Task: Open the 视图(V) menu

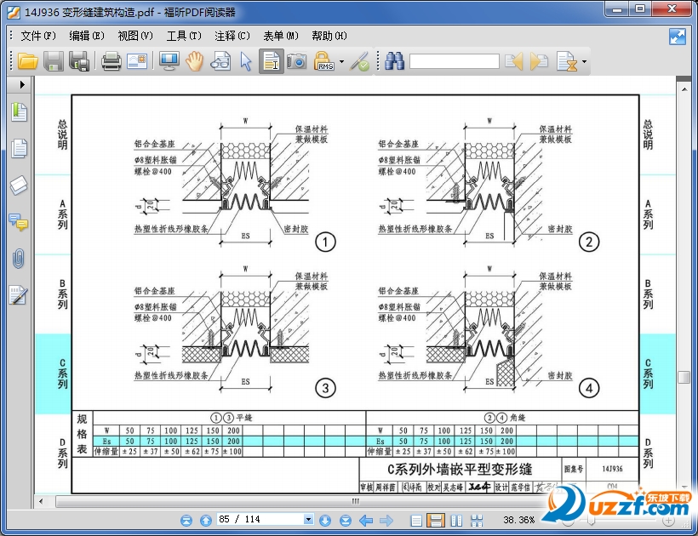Action: 135,36
